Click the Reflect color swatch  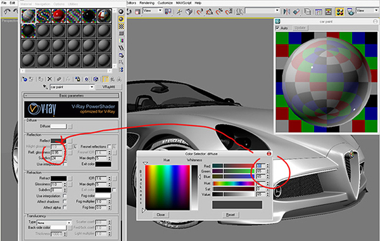pyautogui.click(x=58, y=141)
